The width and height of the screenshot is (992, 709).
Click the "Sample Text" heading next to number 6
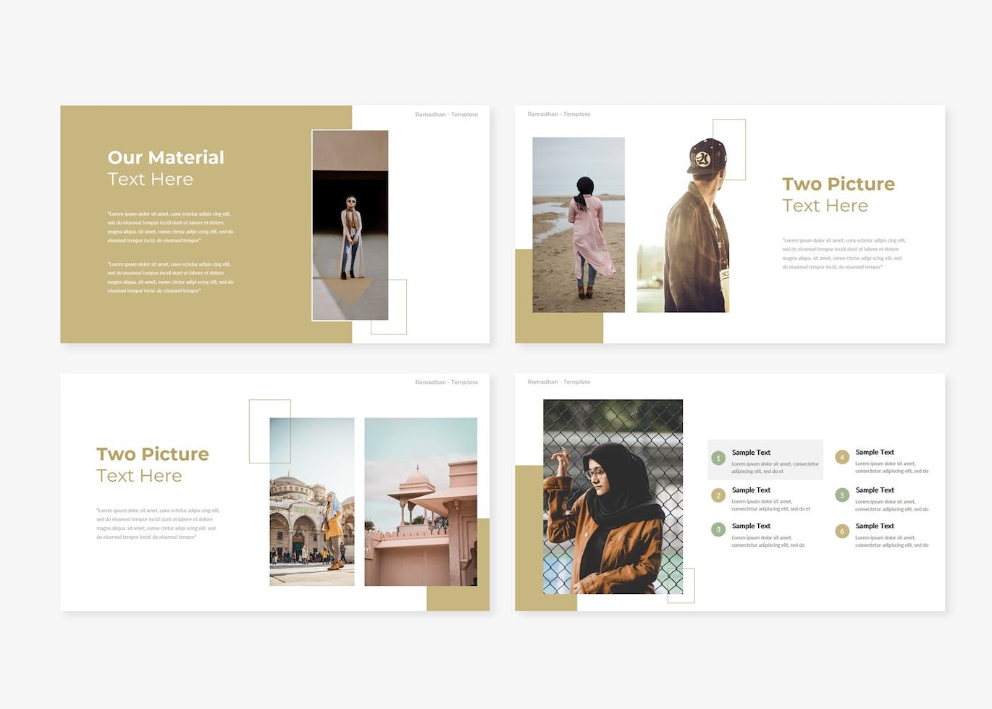[874, 526]
